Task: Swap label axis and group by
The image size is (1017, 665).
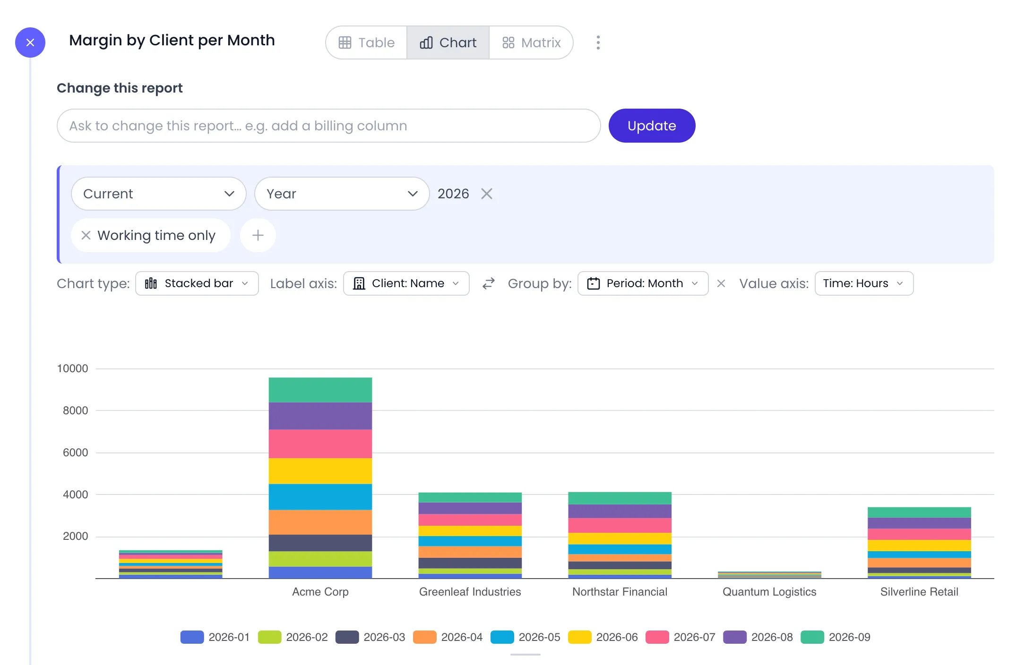Action: (489, 283)
